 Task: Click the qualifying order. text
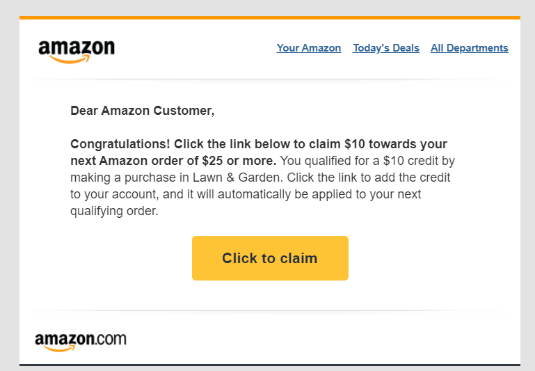[x=114, y=212]
